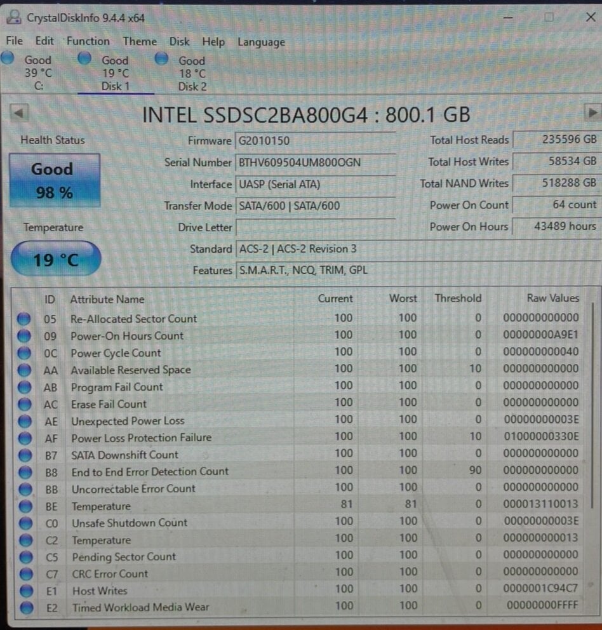Select the C: drive status orb
Screen dimensions: 602x630
[x=8, y=58]
